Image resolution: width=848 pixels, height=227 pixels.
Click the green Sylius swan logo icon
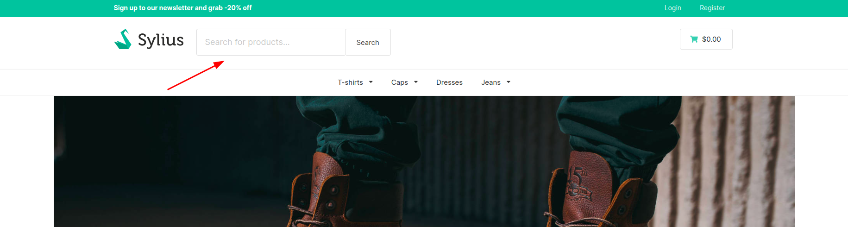pos(123,39)
